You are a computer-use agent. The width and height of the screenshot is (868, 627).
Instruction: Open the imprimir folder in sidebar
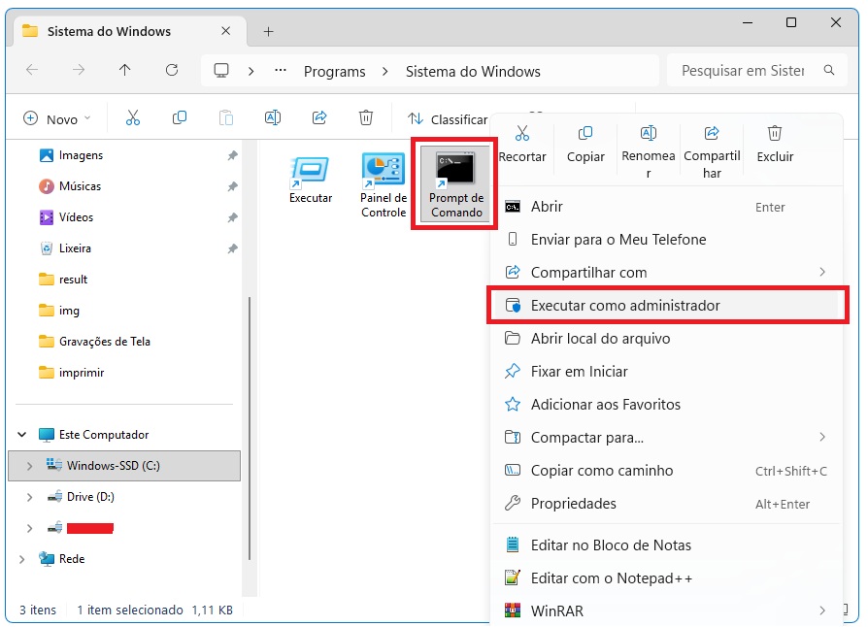82,373
